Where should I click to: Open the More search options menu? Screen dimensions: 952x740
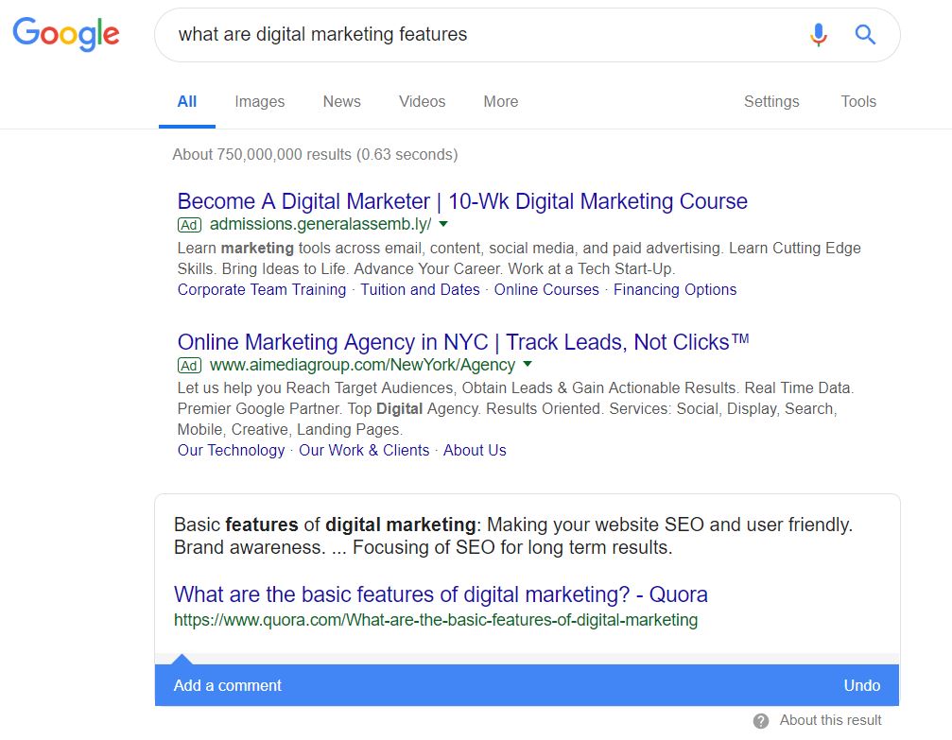(x=500, y=102)
